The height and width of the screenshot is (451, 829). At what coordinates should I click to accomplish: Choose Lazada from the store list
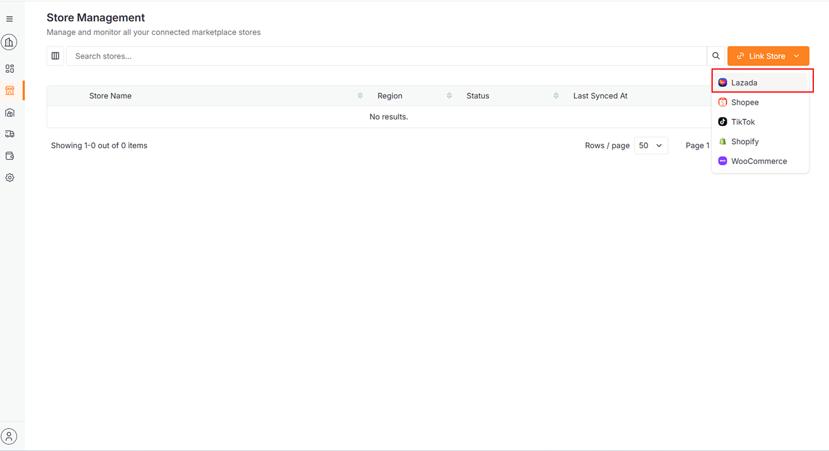[744, 83]
